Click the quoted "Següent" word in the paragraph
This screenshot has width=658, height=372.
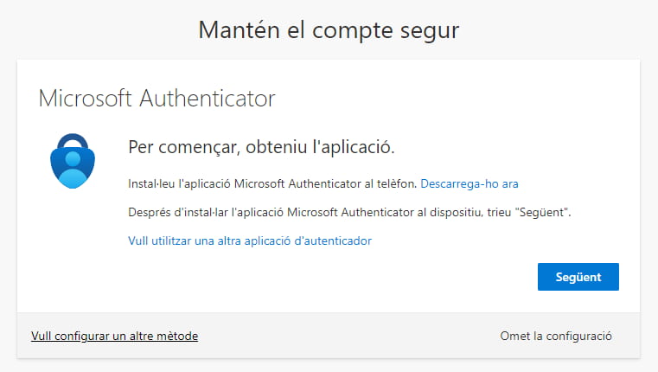pos(543,212)
